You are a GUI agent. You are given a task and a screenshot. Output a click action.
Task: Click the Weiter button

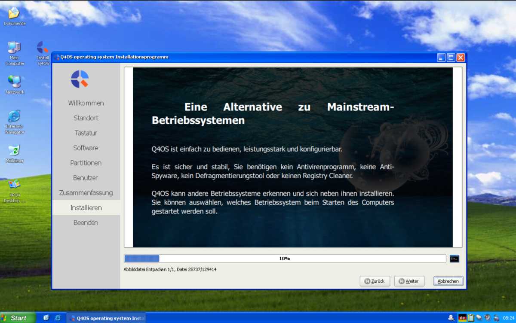point(408,281)
